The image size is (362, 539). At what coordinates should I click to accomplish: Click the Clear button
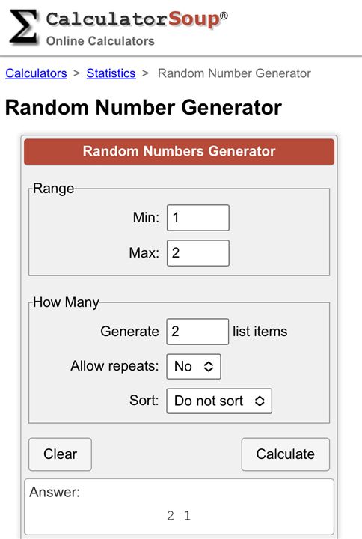point(60,454)
